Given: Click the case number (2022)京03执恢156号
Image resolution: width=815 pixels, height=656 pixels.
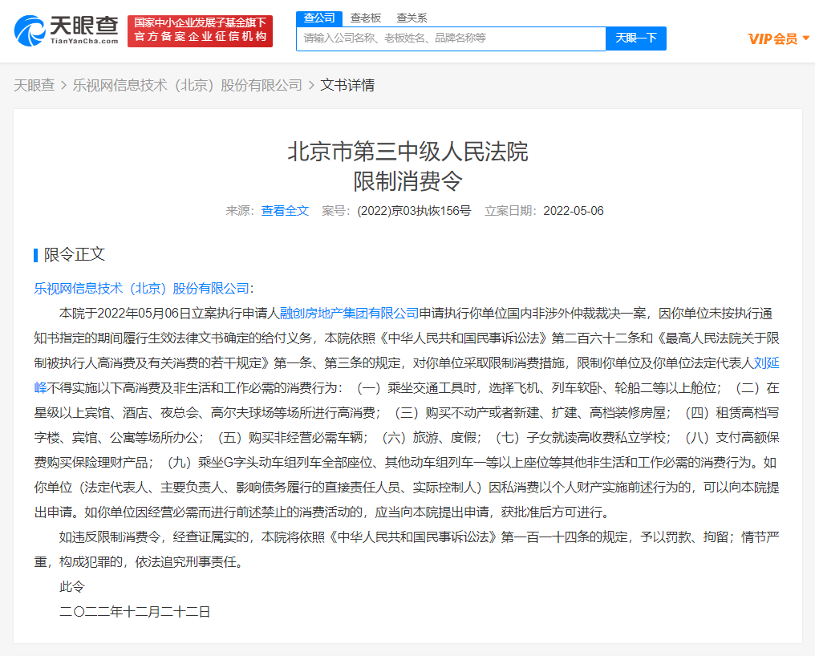Looking at the screenshot, I should click(414, 211).
